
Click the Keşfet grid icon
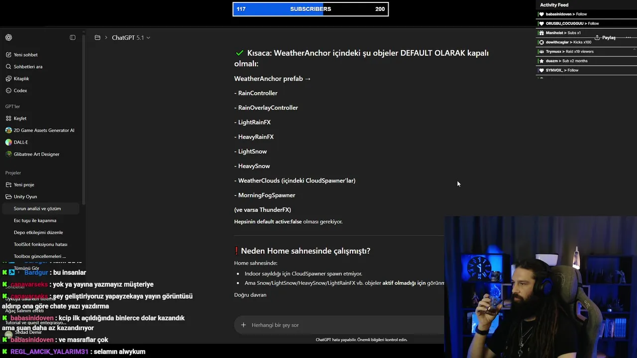pyautogui.click(x=8, y=118)
